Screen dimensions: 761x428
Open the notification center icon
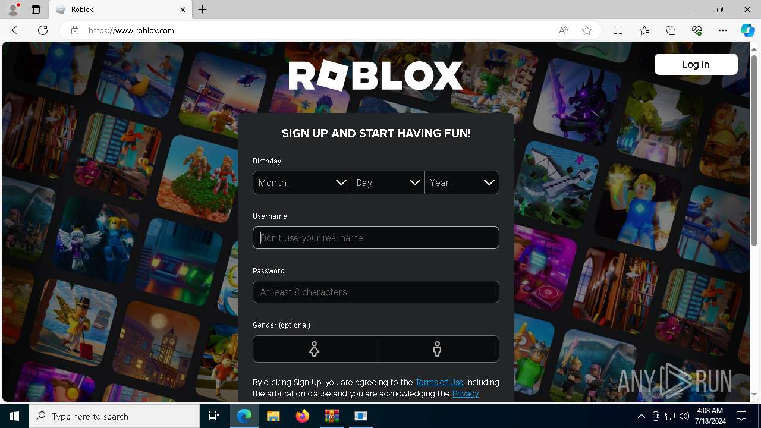741,416
